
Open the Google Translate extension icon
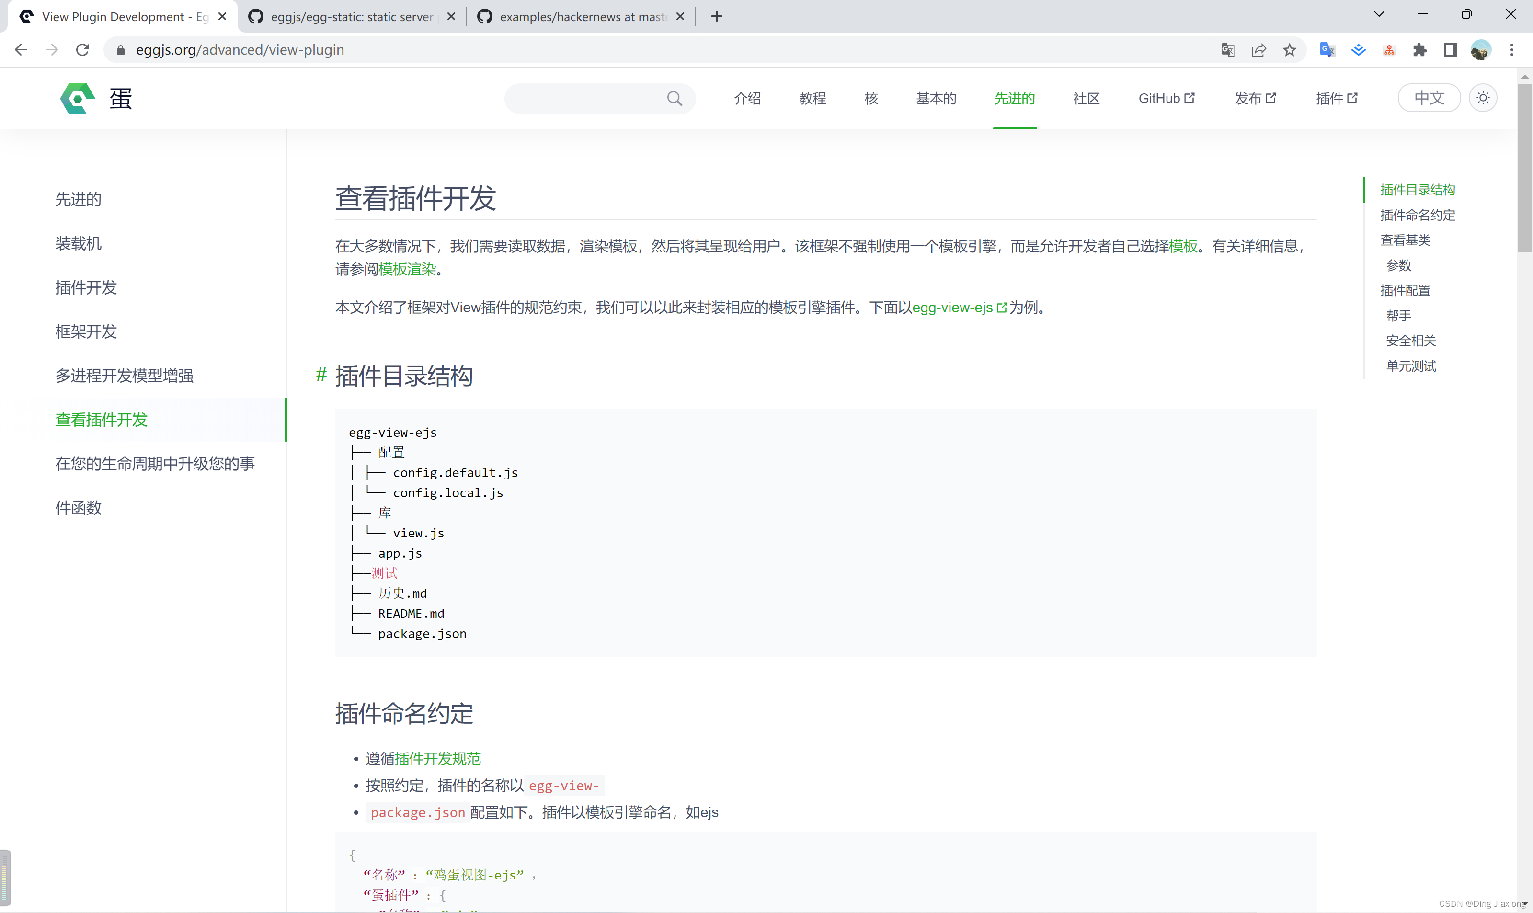click(1327, 50)
